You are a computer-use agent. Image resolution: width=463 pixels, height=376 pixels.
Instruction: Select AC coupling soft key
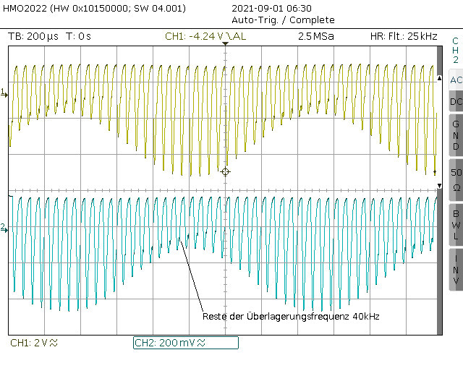[456, 80]
